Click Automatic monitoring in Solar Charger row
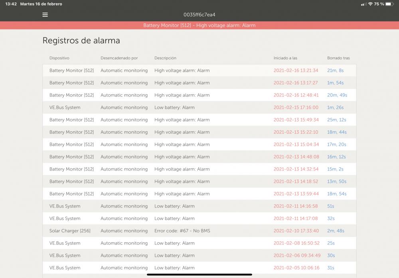The height and width of the screenshot is (278, 399). (x=124, y=231)
